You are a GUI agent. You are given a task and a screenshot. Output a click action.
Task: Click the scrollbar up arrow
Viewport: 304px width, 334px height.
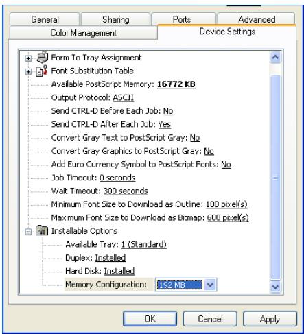(275, 57)
